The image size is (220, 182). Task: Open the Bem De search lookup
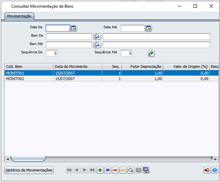pyautogui.click(x=97, y=37)
